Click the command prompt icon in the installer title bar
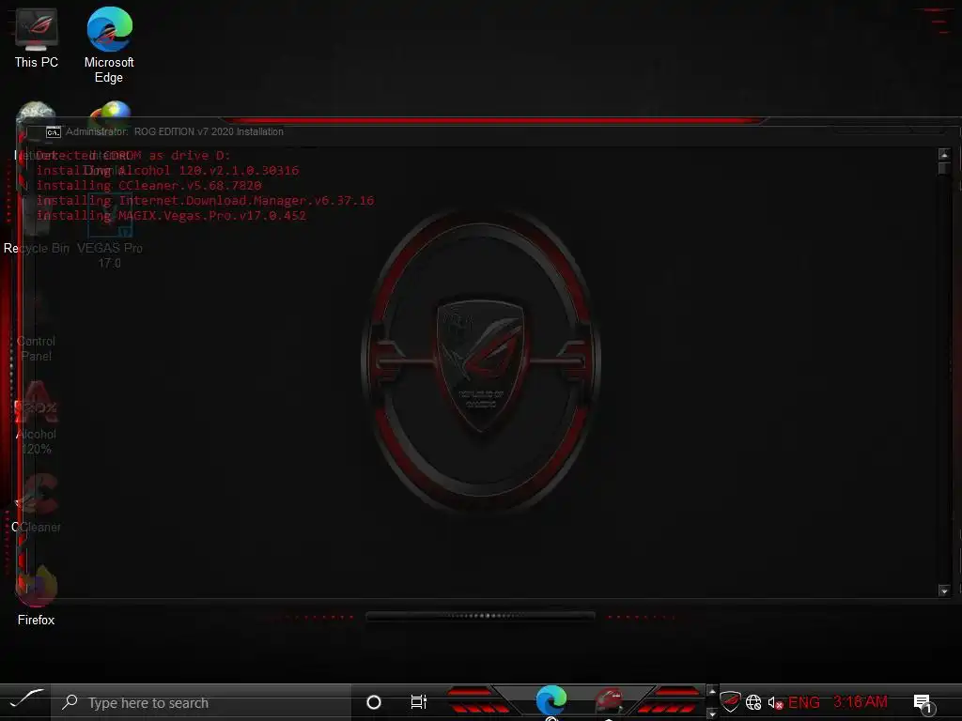This screenshot has height=721, width=962. tap(54, 131)
